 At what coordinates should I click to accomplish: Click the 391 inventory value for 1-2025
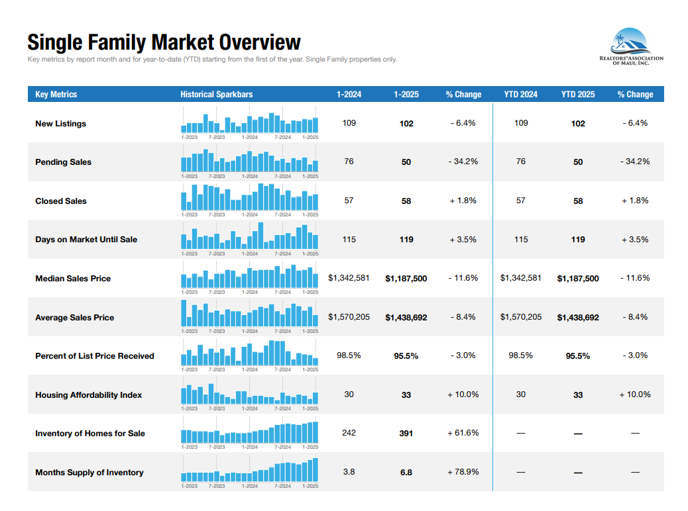pos(406,434)
